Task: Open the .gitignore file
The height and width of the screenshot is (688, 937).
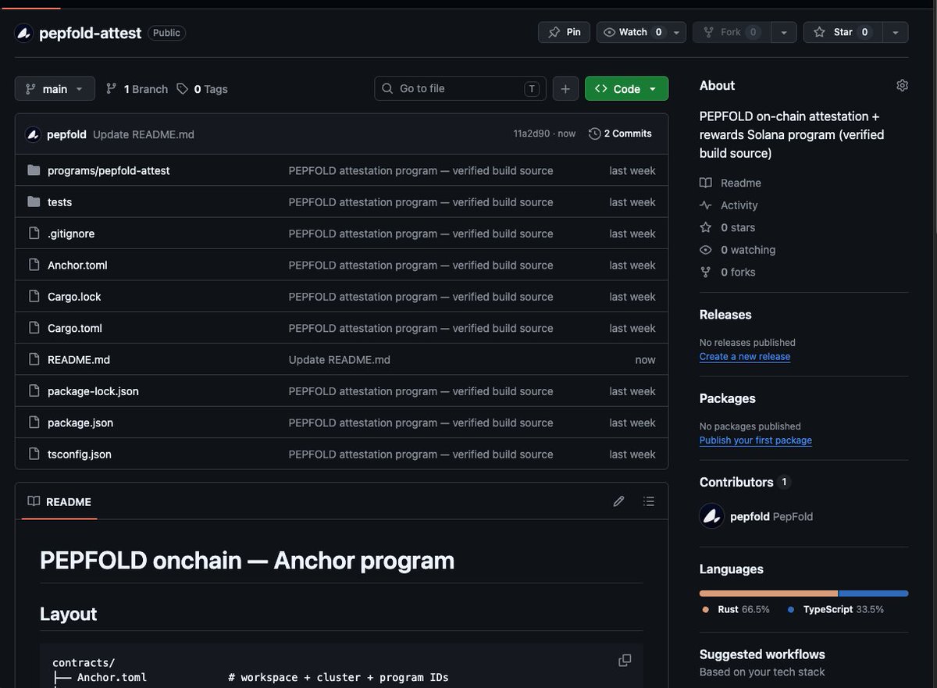Action: [x=71, y=233]
